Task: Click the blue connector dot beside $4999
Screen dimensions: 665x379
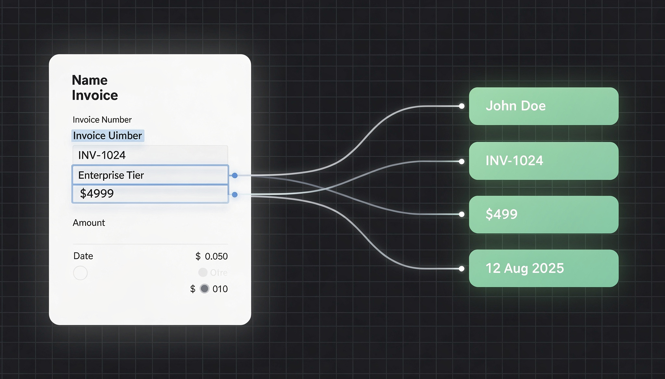Action: coord(235,195)
